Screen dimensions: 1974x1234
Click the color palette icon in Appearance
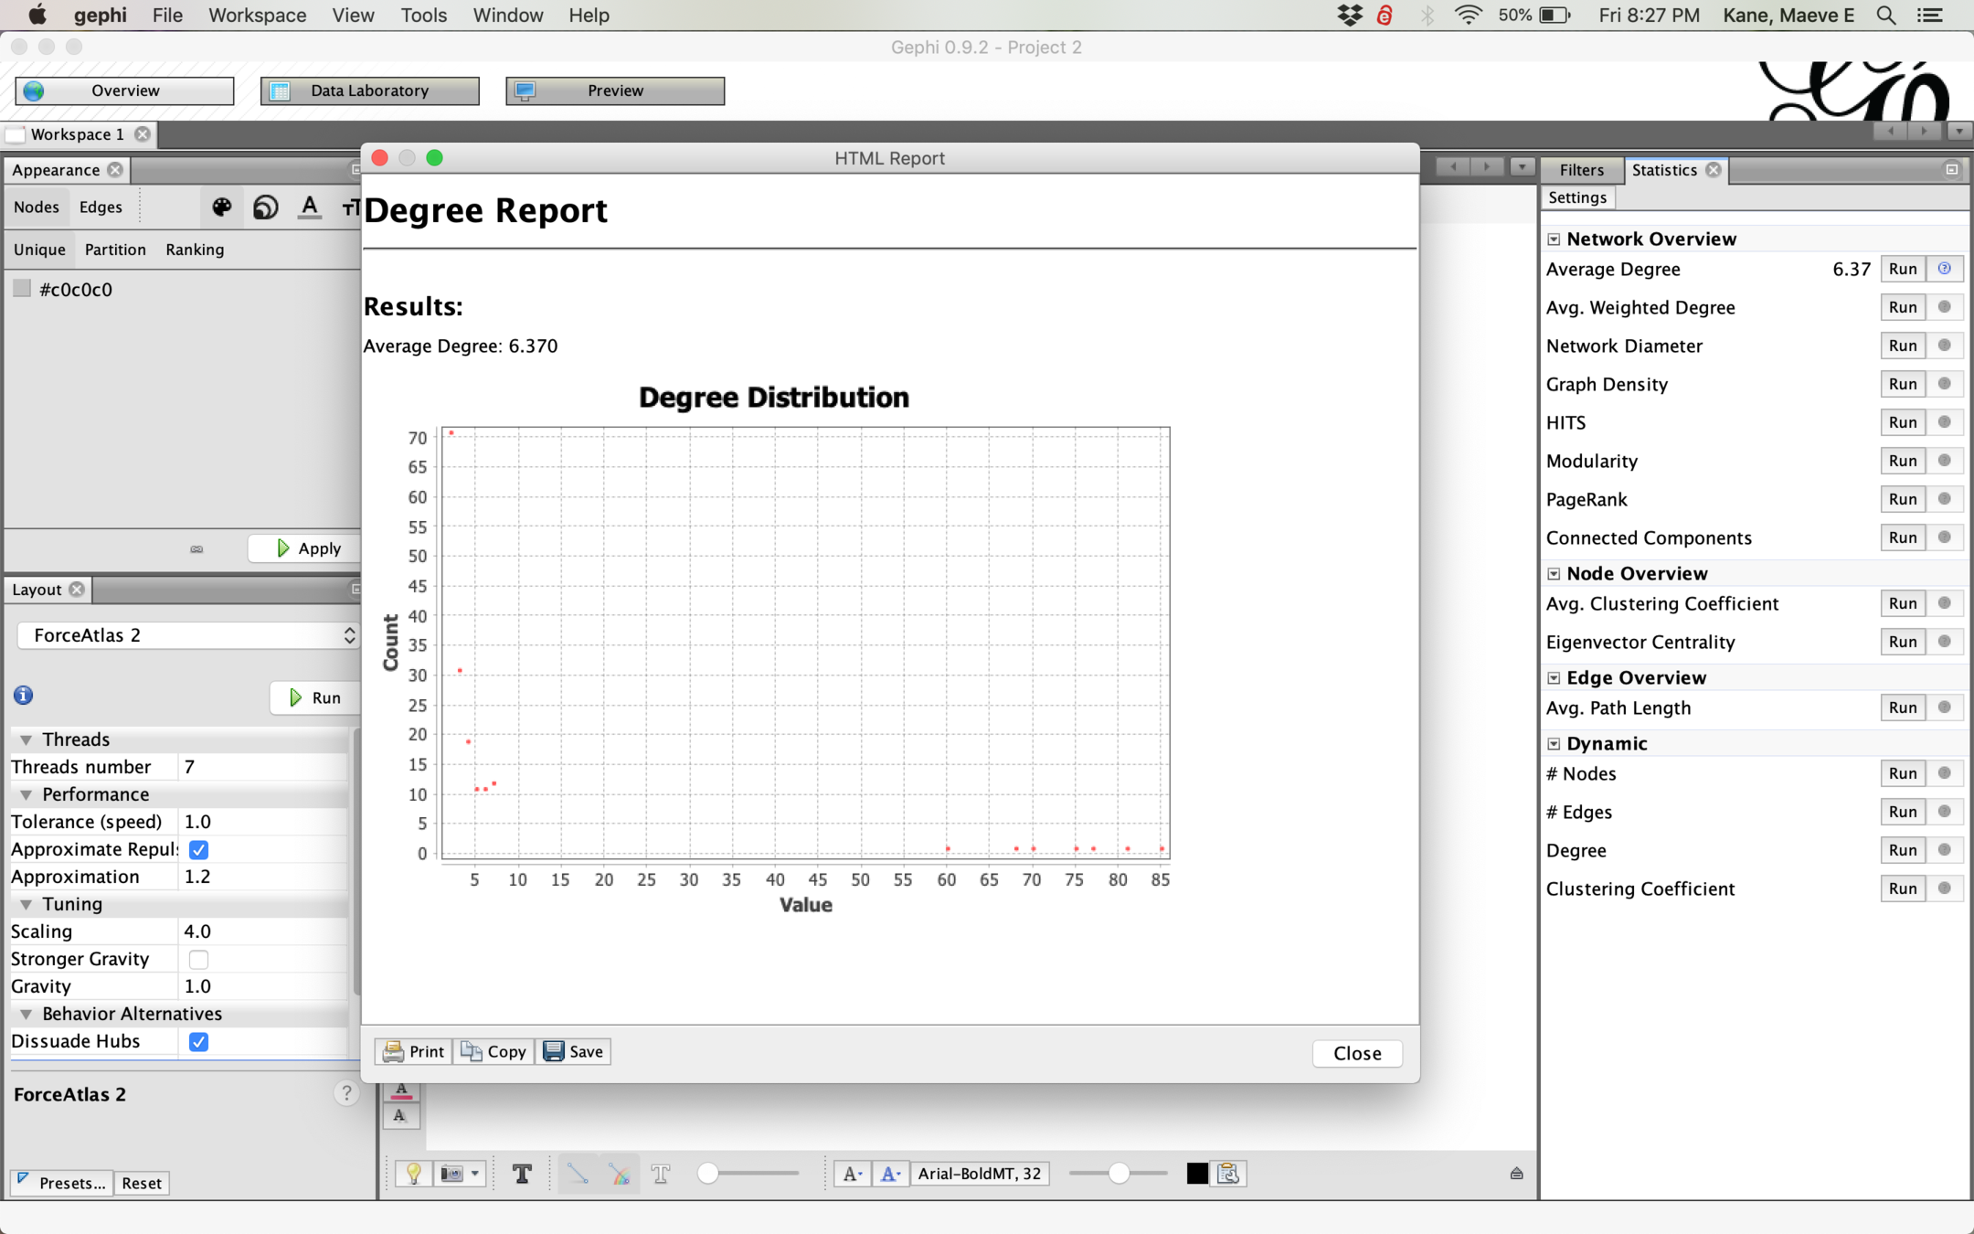tap(221, 207)
